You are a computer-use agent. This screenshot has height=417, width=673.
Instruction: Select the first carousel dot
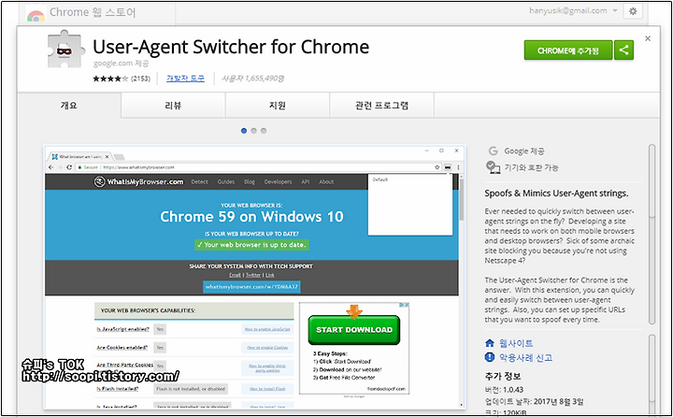coord(244,131)
